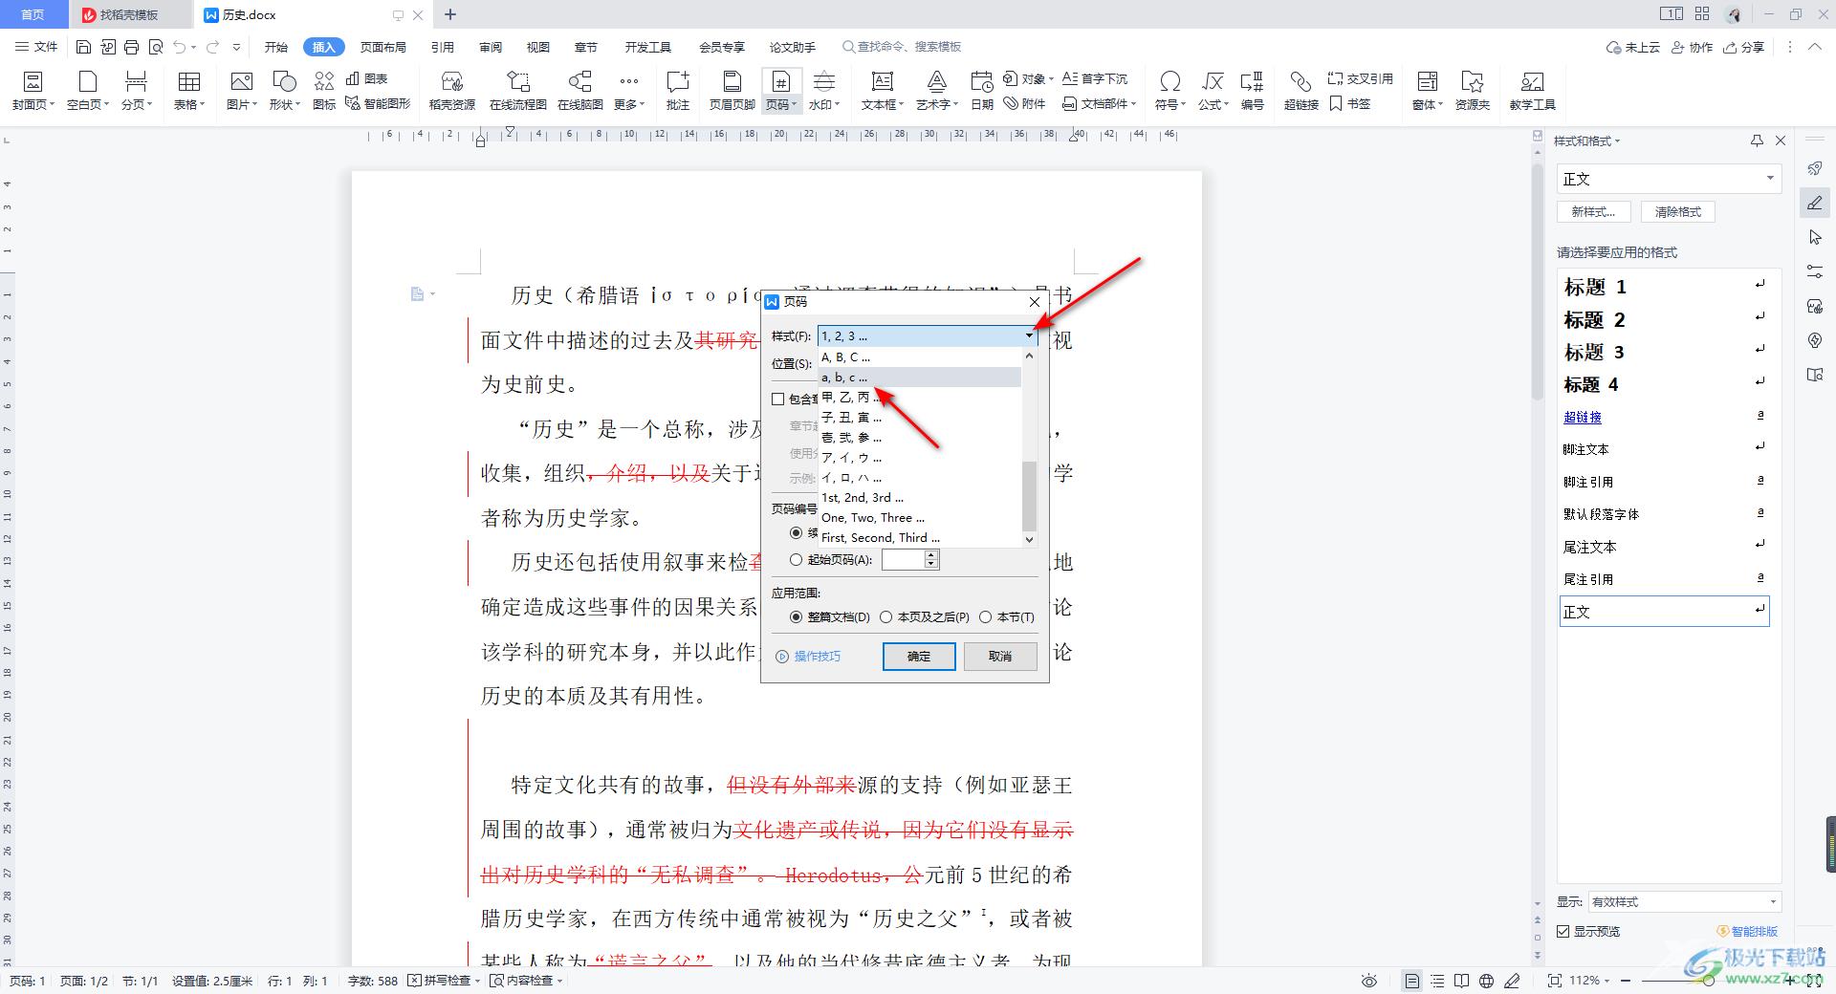The height and width of the screenshot is (994, 1836).
Task: Open the 操作技巧 tips link
Action: [809, 657]
